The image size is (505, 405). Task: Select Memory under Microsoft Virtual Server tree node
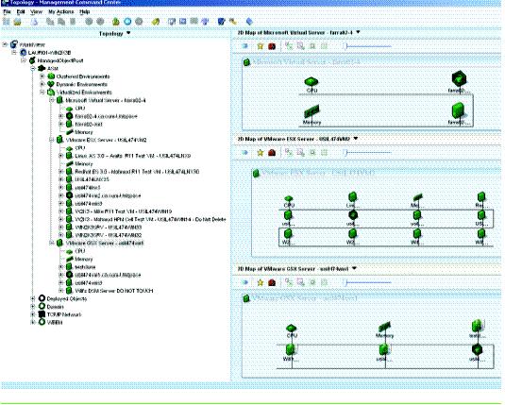(x=83, y=132)
